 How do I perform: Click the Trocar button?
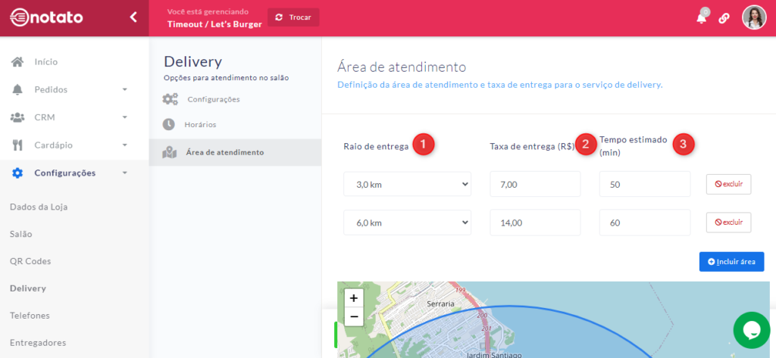[293, 17]
